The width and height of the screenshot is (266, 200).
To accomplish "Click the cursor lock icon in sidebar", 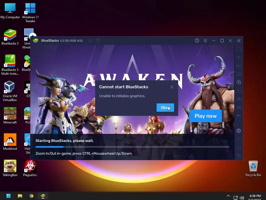I will (x=239, y=66).
